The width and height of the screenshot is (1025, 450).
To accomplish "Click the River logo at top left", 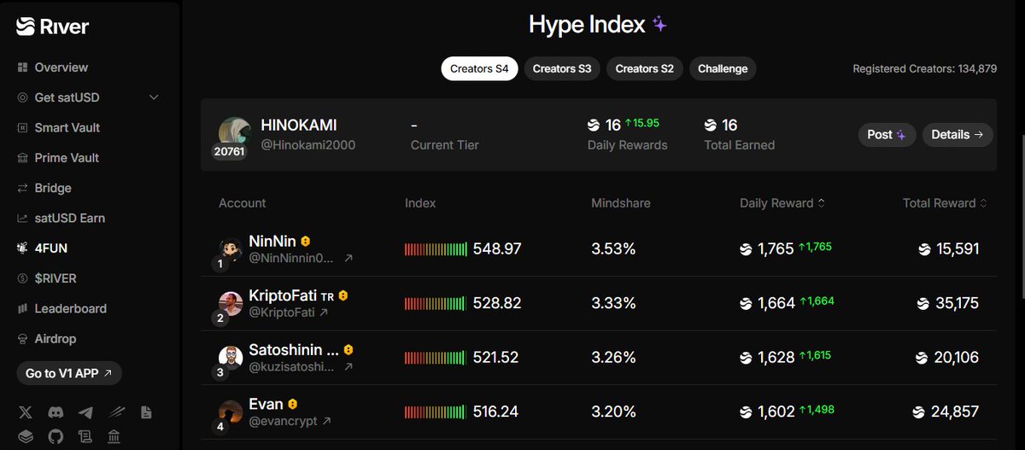I will pos(52,27).
